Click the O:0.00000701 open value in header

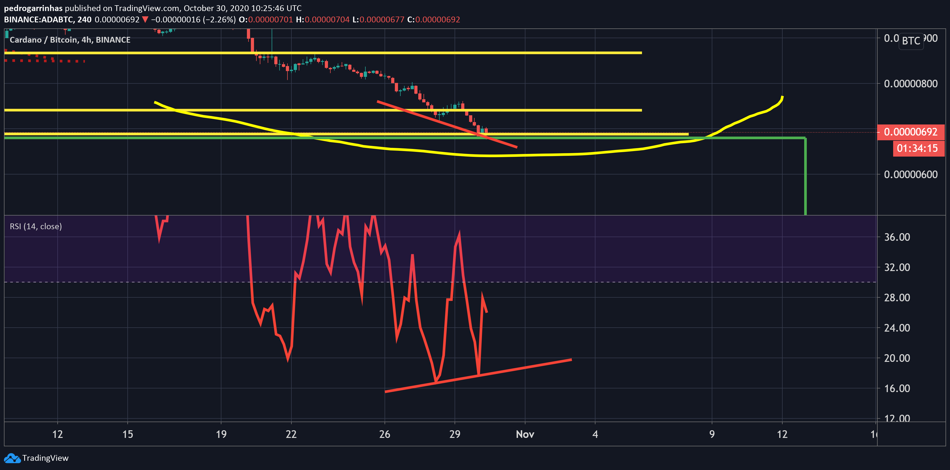tap(266, 19)
